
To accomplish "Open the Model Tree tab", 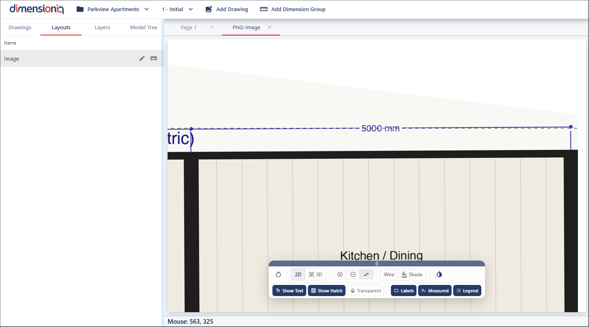I will point(144,28).
